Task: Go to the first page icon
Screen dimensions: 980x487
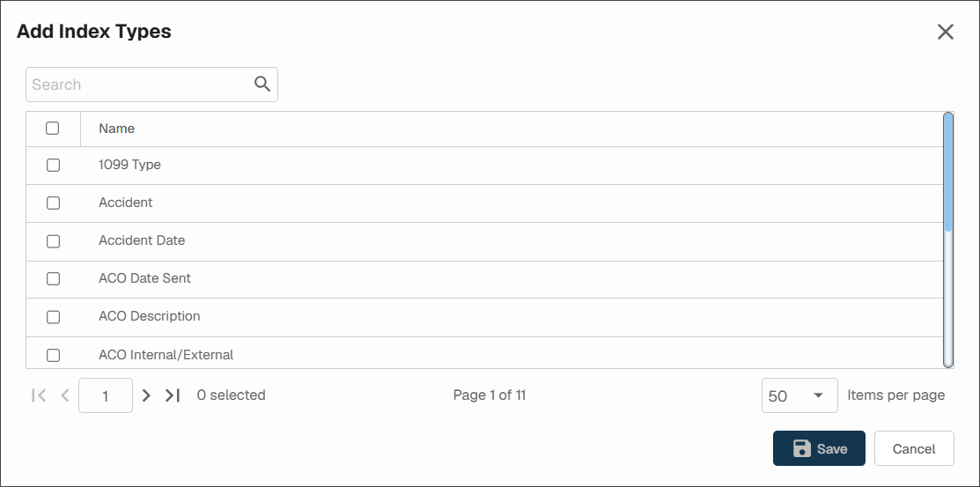Action: 39,395
